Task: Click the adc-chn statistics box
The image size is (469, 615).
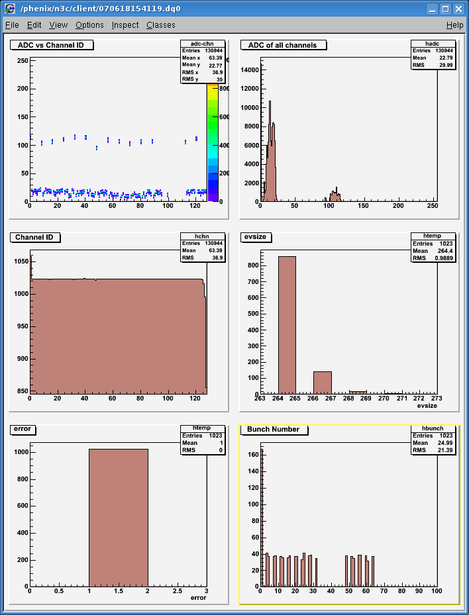Action: [202, 62]
